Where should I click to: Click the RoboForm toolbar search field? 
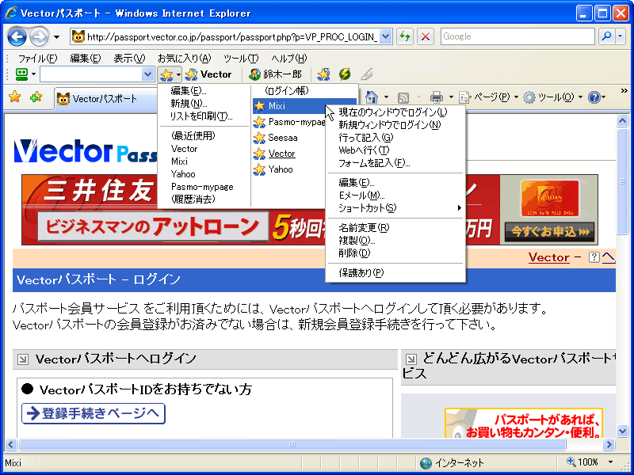pos(91,74)
